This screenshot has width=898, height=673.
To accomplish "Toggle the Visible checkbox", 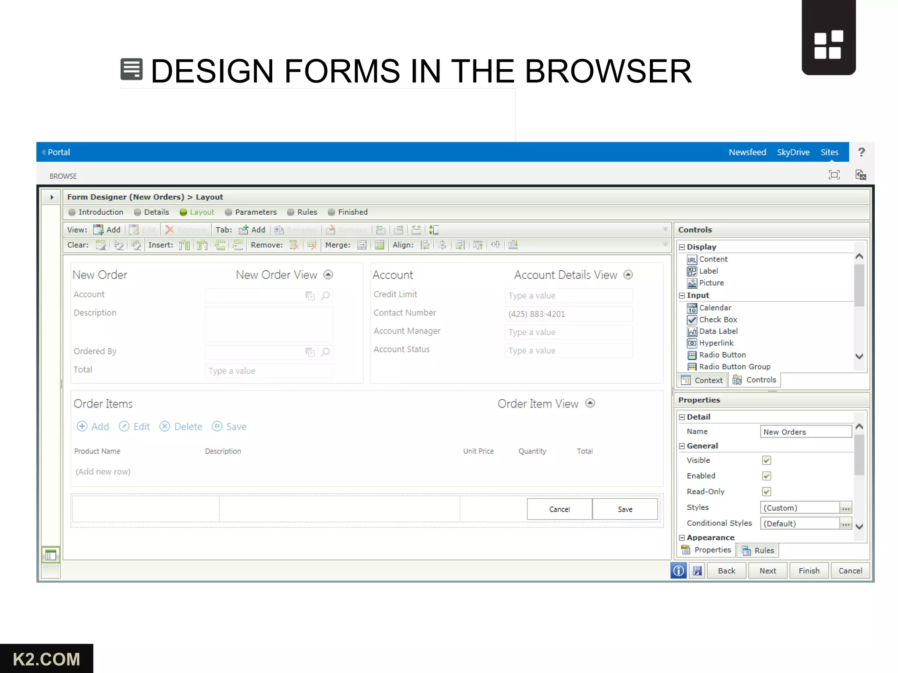I will pyautogui.click(x=766, y=460).
